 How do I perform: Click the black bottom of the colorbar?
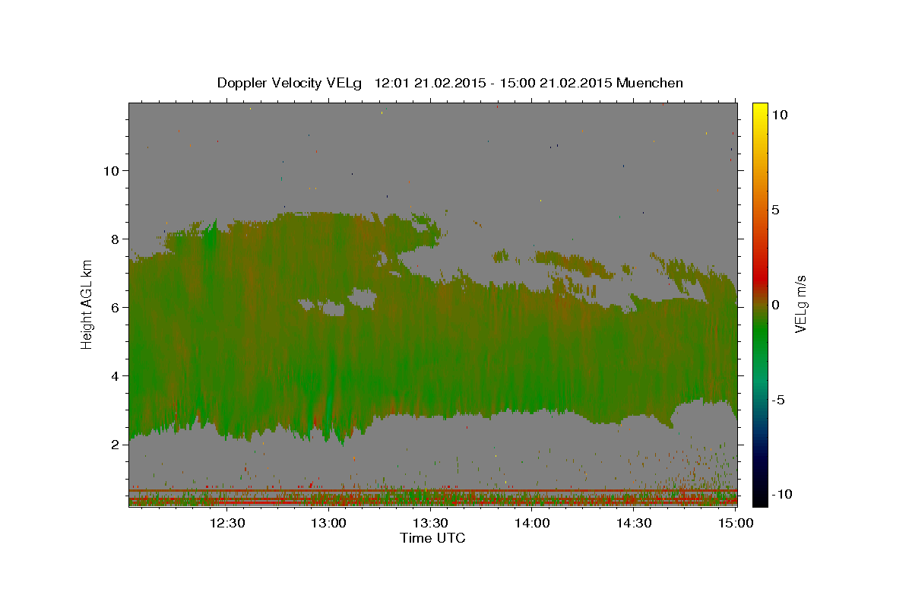coord(759,498)
